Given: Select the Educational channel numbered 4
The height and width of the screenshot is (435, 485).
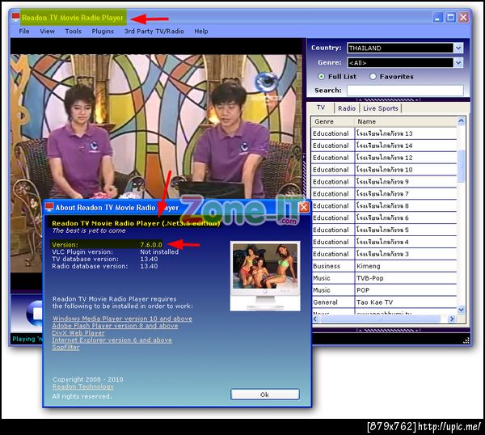Looking at the screenshot, I should pyautogui.click(x=384, y=242).
